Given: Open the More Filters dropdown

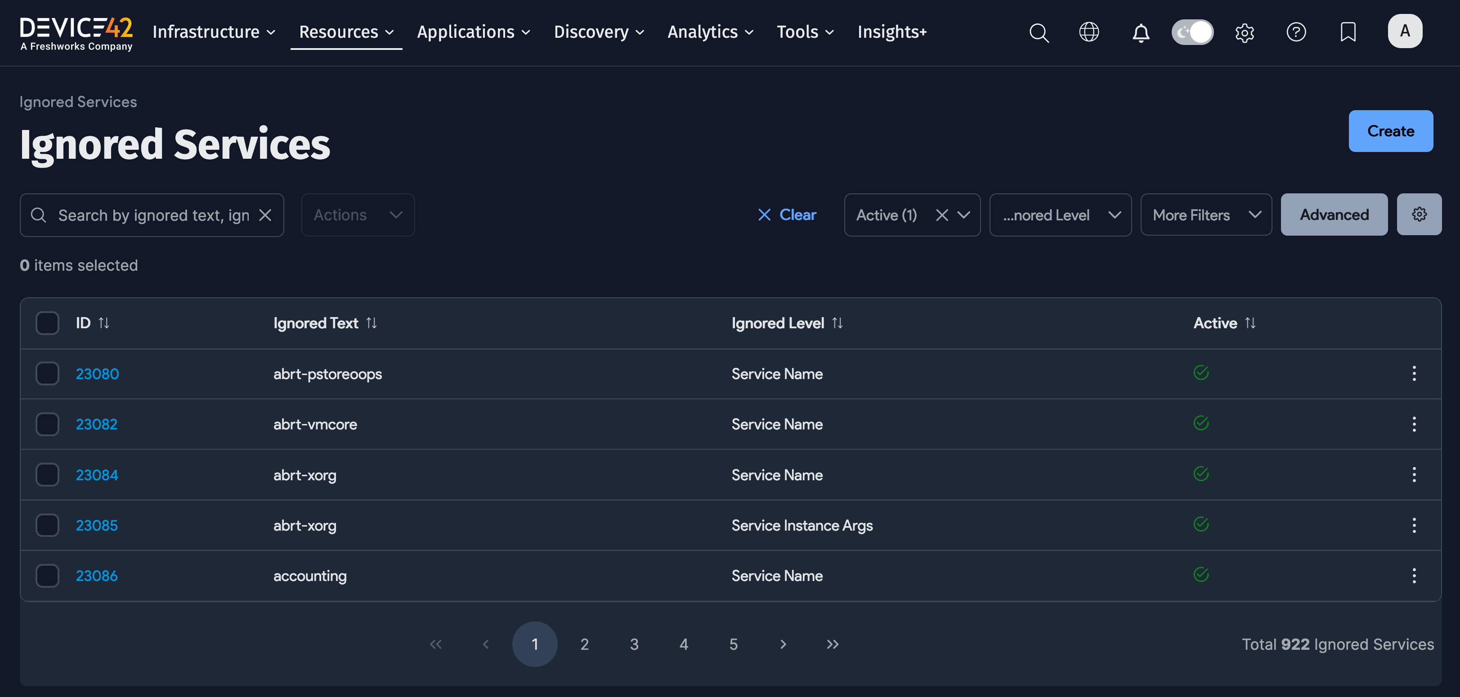Looking at the screenshot, I should pyautogui.click(x=1205, y=215).
